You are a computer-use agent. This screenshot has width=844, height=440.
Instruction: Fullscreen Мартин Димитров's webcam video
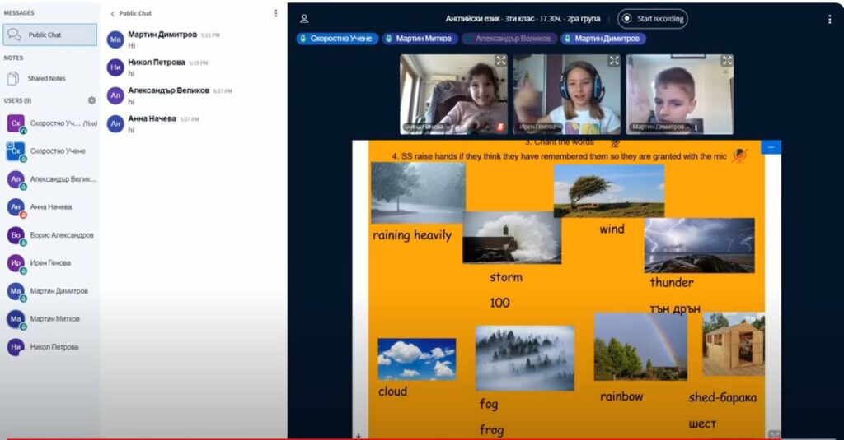pos(726,61)
